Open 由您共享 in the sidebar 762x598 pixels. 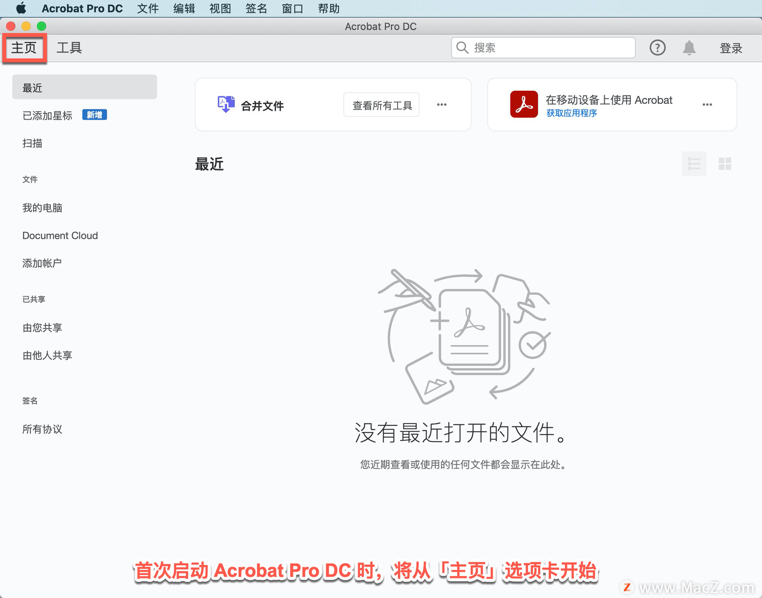pos(42,328)
